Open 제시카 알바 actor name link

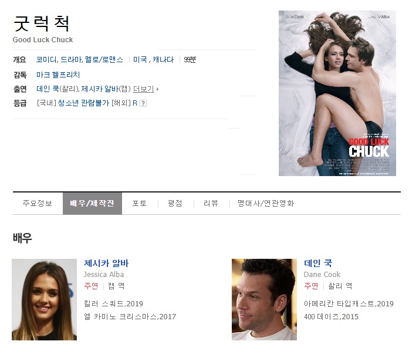tap(106, 264)
